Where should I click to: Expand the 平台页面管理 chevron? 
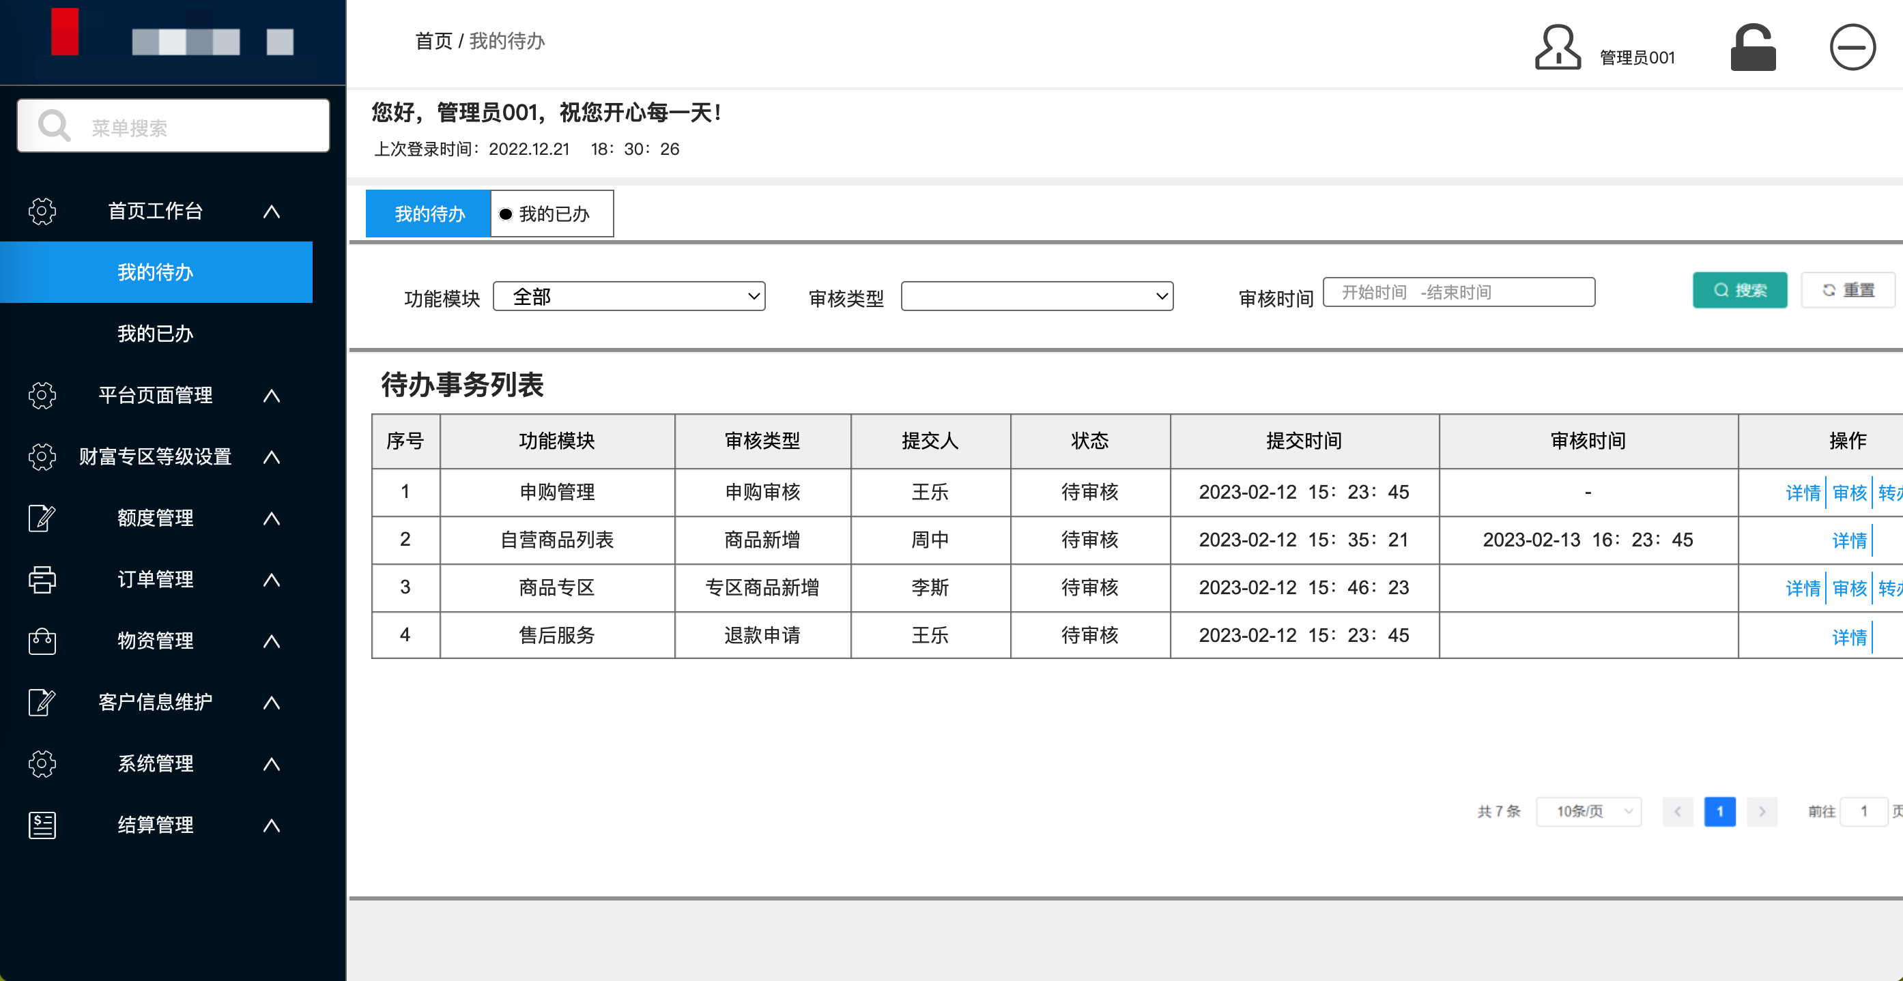(272, 396)
